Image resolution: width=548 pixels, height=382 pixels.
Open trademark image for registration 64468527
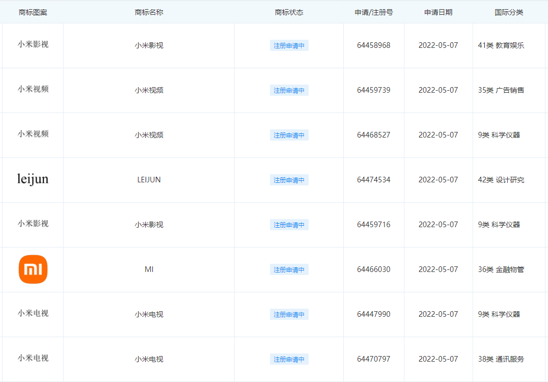(33, 134)
